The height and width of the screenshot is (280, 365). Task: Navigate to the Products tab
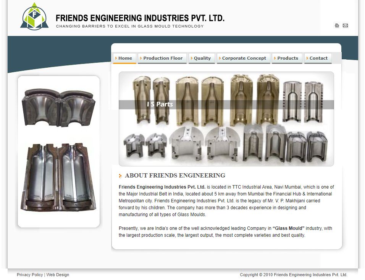coord(287,58)
